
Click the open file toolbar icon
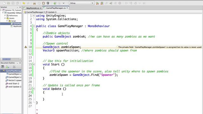(x=9, y=3)
